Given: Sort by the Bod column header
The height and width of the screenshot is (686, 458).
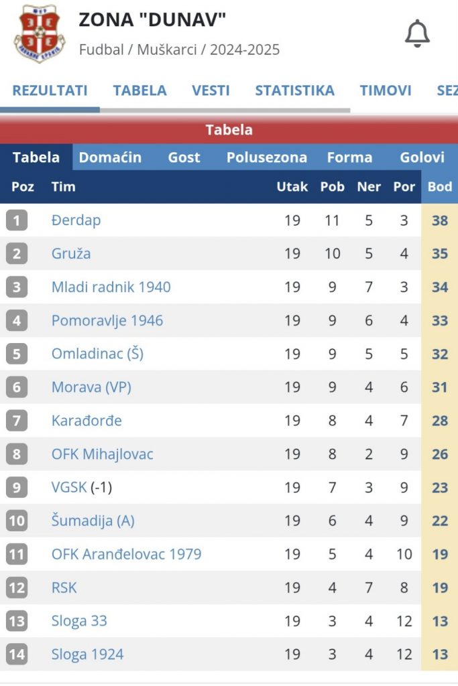Looking at the screenshot, I should [440, 187].
